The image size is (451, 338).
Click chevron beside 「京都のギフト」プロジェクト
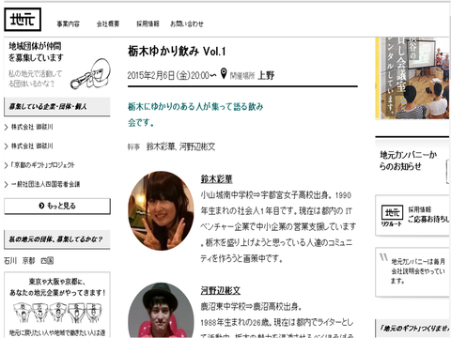[x=7, y=165]
